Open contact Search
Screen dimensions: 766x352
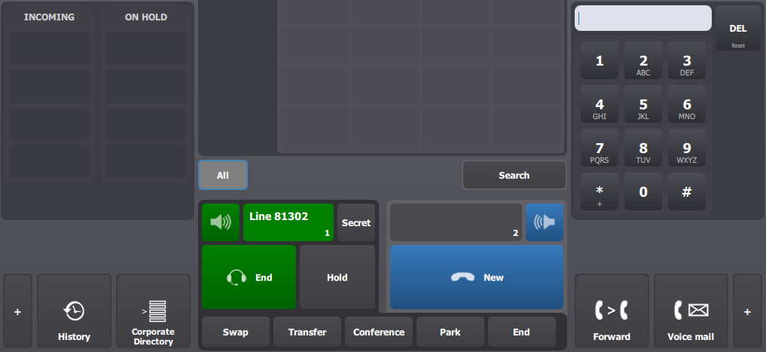pyautogui.click(x=514, y=175)
